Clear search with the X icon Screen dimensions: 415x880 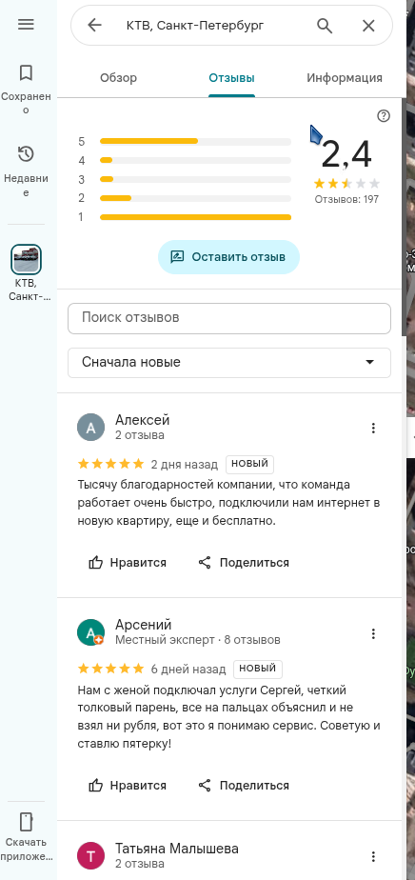click(368, 26)
